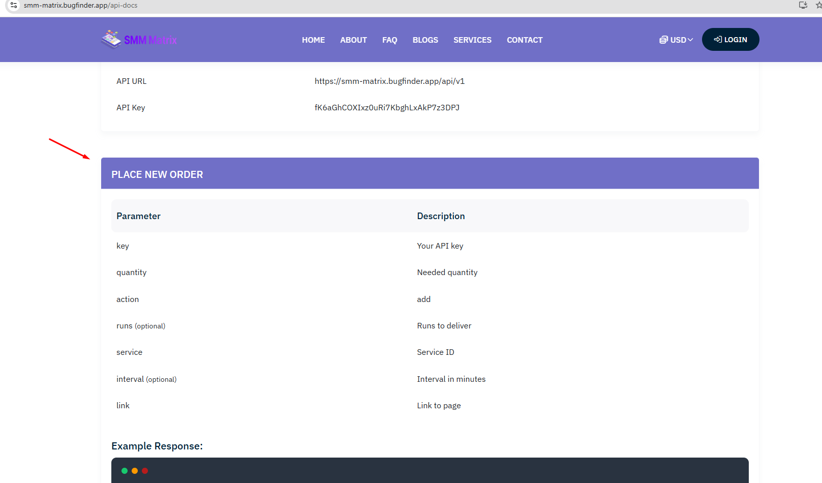Click 'Runs to deliver' description
Image resolution: width=822 pixels, height=483 pixels.
click(444, 326)
